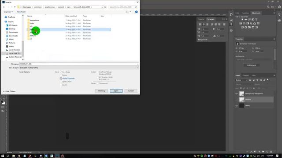Add a Curves adjustment
Viewport: 282px width, 158px height.
249,19
